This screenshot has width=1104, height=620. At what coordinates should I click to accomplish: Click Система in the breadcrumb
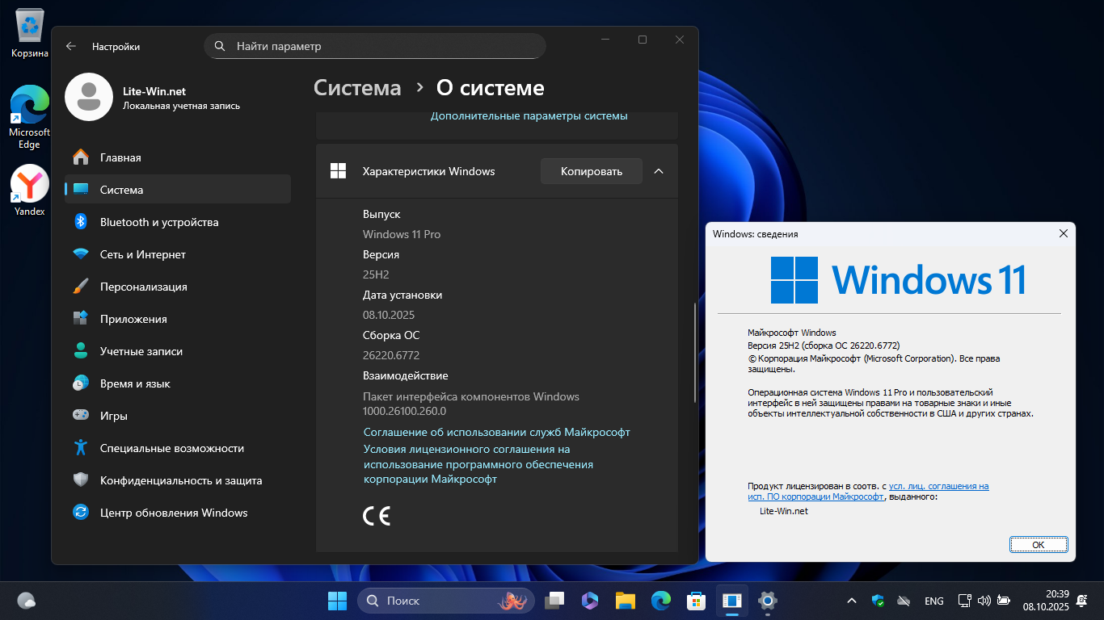click(357, 88)
